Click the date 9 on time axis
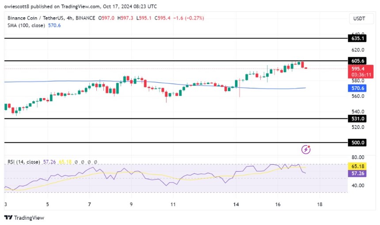Screen dimensions: 380x225 tap(131, 205)
